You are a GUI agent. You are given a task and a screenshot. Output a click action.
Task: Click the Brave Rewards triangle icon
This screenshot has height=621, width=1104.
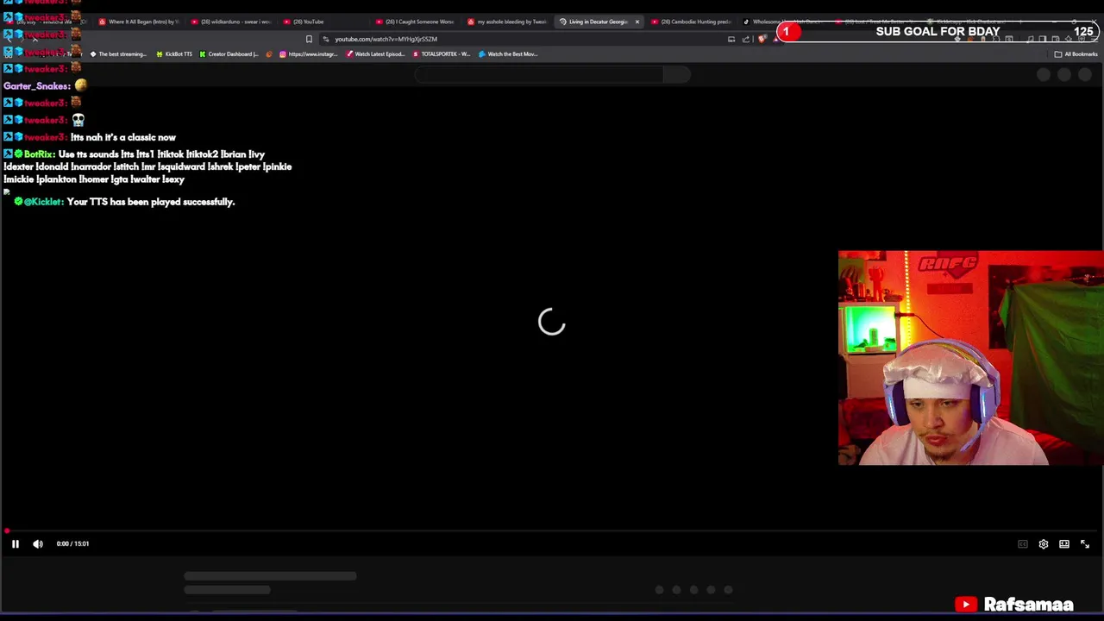point(776,39)
